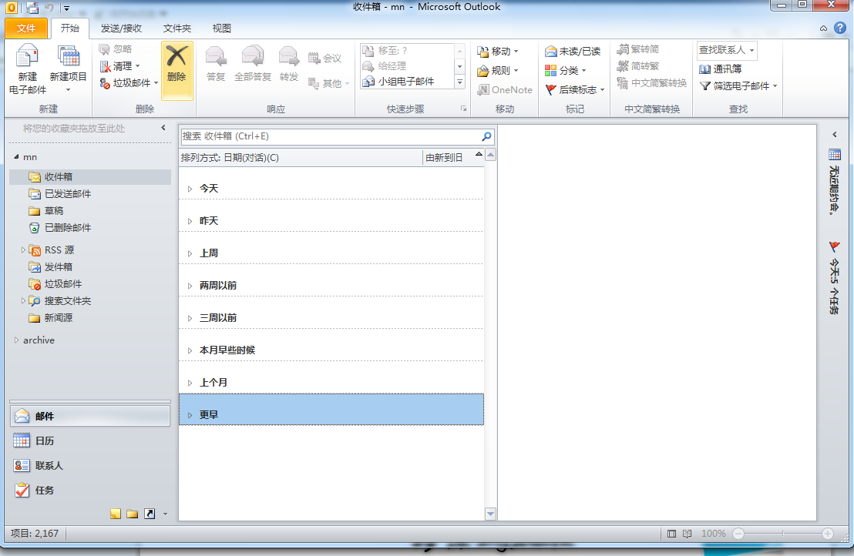Click 排列方式: 日期(对话) header
Viewport: 854px width, 556px height.
tap(230, 158)
